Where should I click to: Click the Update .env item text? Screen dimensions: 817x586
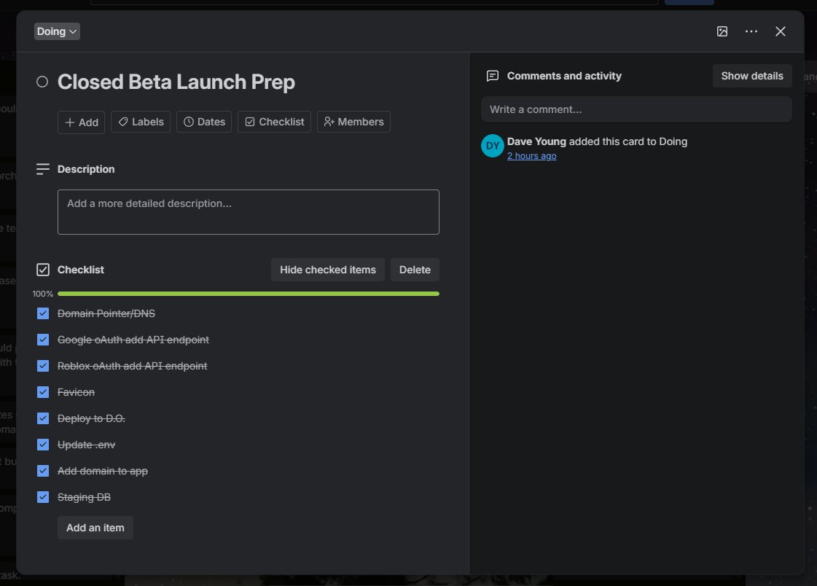(87, 445)
